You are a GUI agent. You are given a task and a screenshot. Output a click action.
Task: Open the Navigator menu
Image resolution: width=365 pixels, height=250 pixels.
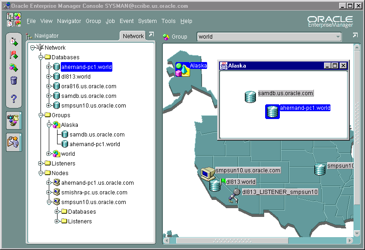click(69, 21)
